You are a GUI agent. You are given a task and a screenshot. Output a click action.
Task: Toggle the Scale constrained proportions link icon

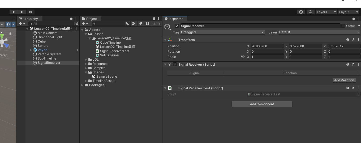(x=243, y=57)
